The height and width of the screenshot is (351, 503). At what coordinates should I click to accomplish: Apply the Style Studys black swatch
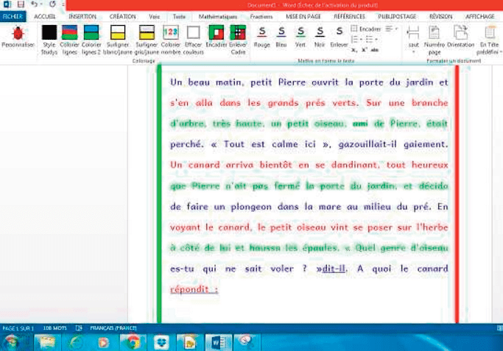[49, 32]
